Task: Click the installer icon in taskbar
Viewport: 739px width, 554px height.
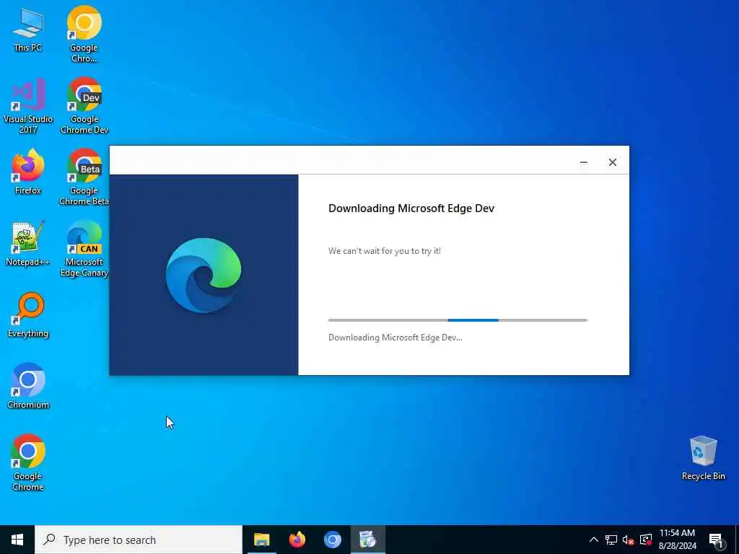Action: (367, 540)
